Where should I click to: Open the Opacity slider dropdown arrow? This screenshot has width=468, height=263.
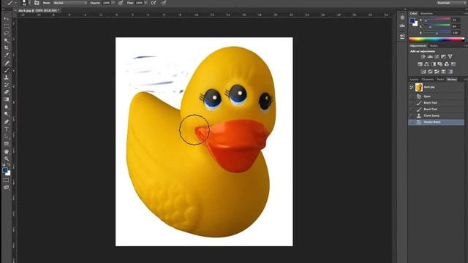click(x=113, y=3)
